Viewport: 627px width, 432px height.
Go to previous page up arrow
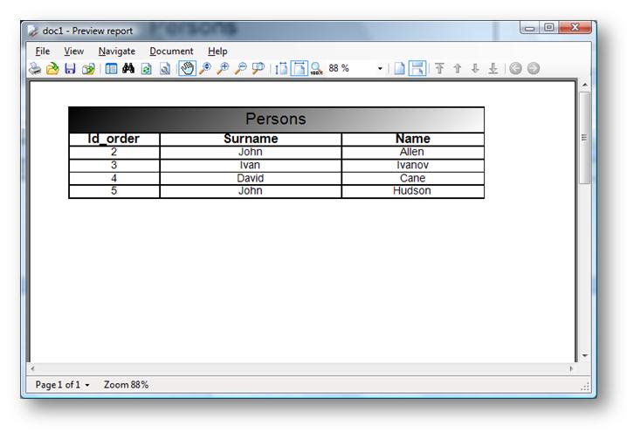458,69
